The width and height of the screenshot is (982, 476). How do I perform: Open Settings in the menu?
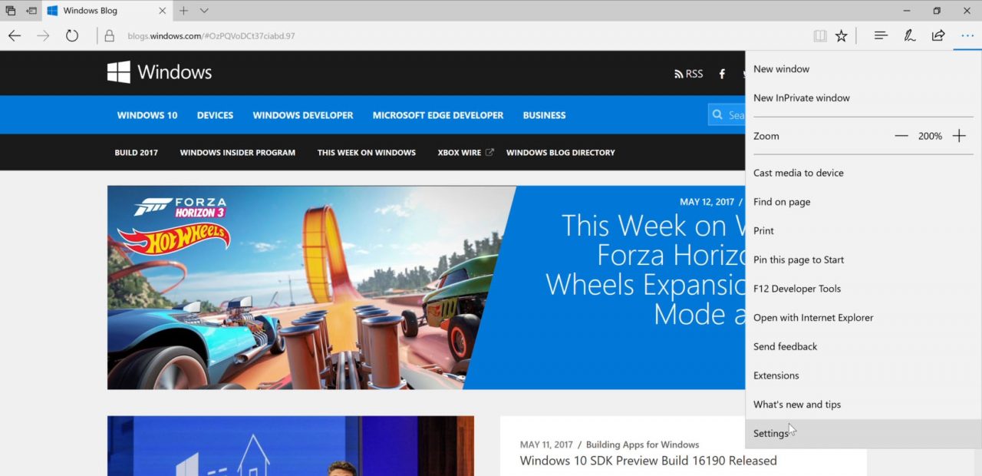863,434
